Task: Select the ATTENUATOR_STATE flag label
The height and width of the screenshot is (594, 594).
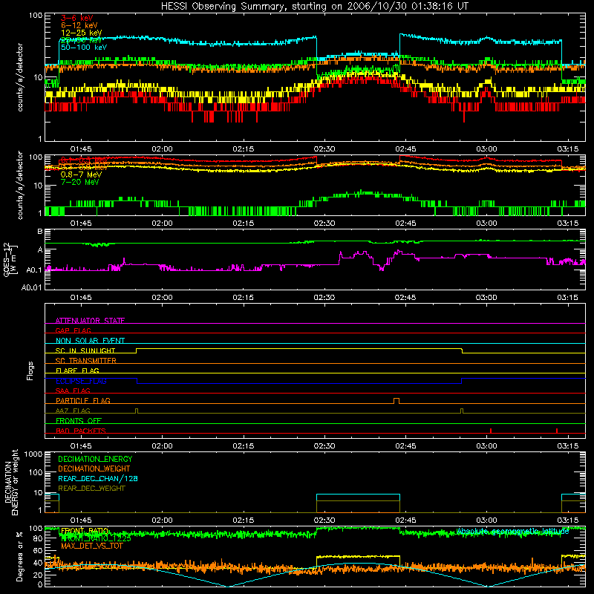Action: (90, 321)
